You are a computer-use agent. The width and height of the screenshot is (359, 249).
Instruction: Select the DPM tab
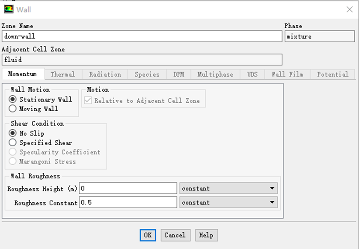179,74
